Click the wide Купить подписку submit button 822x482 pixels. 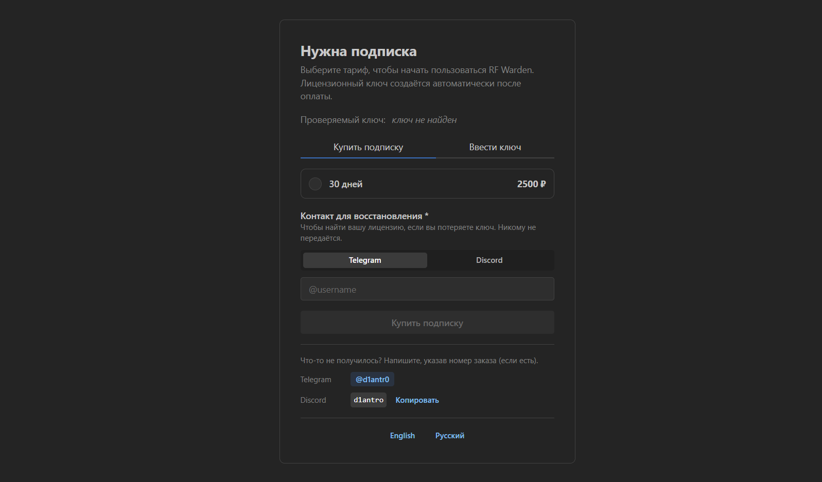(427, 323)
